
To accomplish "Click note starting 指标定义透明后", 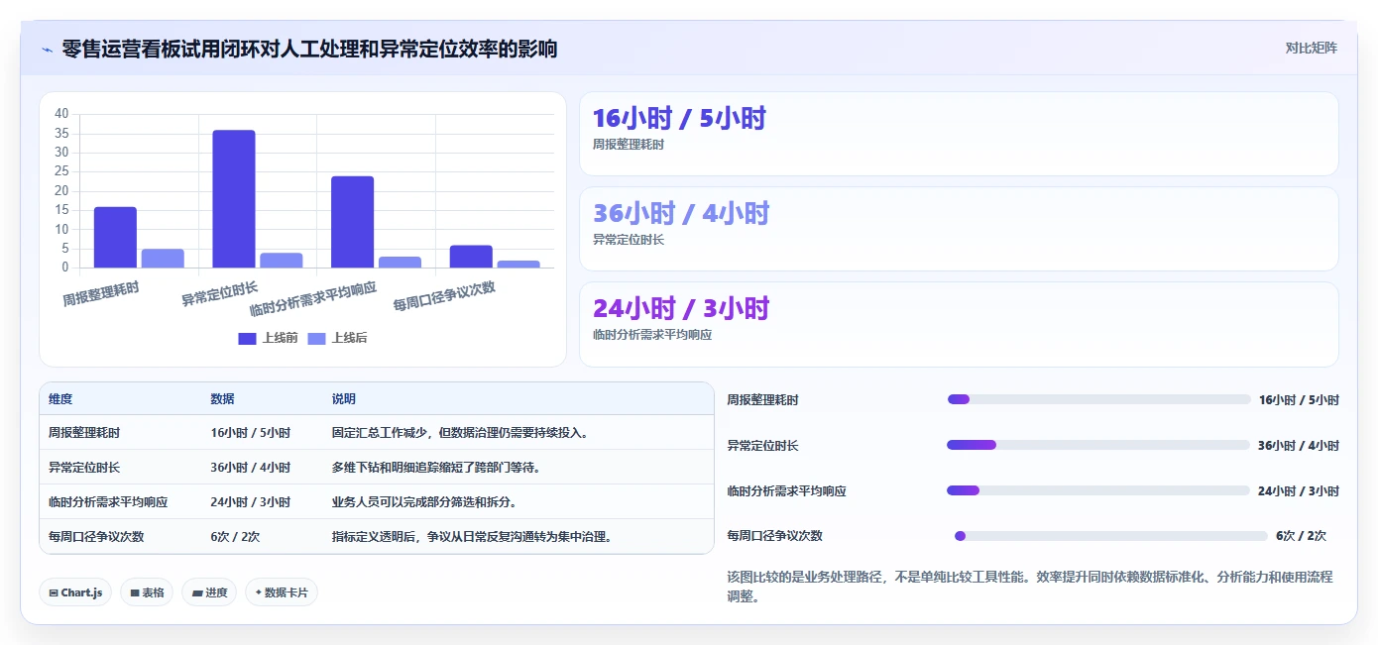I will pos(472,537).
